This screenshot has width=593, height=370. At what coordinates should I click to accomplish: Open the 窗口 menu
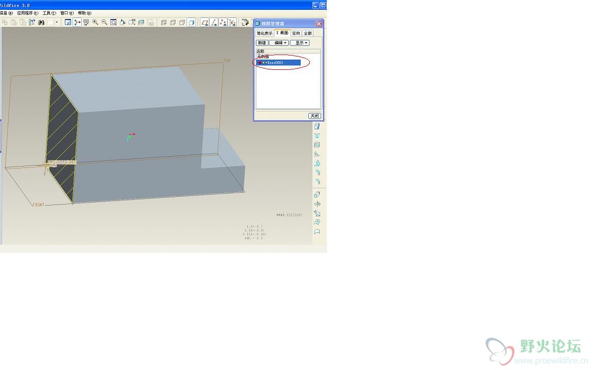tap(67, 13)
